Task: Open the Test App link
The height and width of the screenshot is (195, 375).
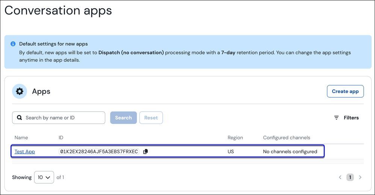Action: point(25,151)
